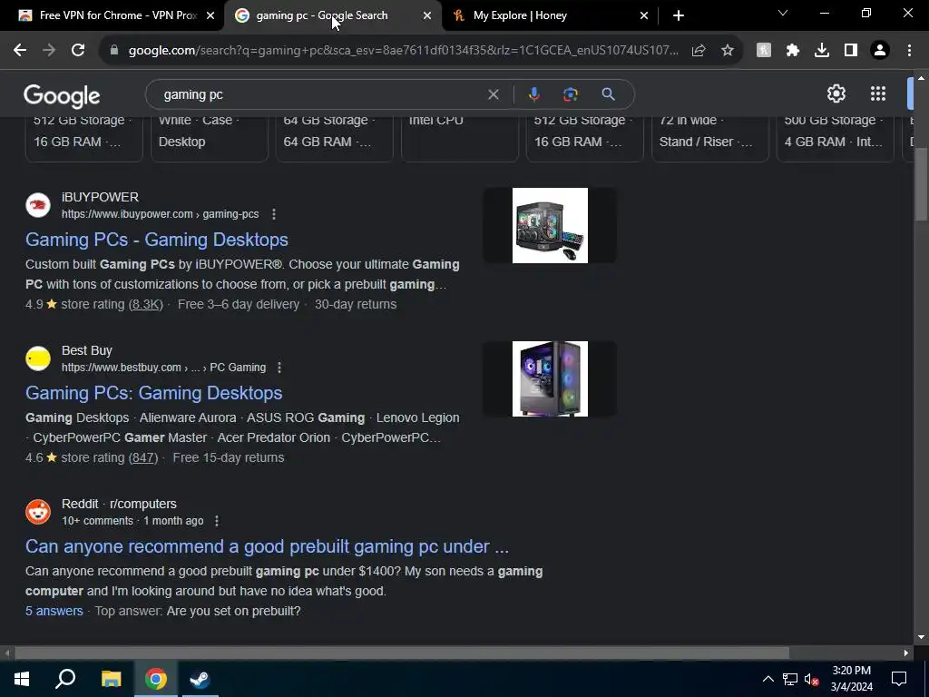Open the Windows notification center
This screenshot has width=929, height=697.
click(x=899, y=679)
